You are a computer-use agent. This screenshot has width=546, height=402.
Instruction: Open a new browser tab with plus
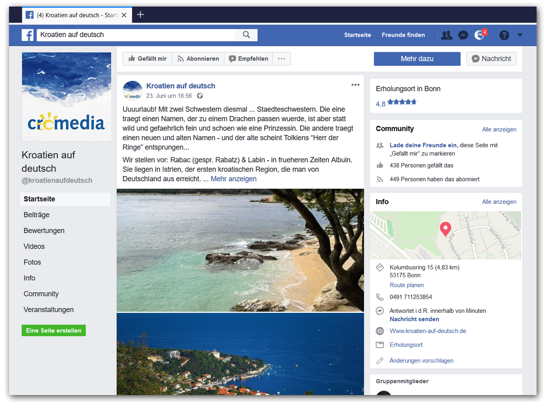(140, 15)
